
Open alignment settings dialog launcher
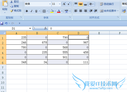pos(118,17)
